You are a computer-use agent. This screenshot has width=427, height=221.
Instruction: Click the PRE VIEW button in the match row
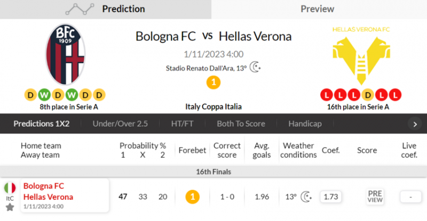(375, 197)
